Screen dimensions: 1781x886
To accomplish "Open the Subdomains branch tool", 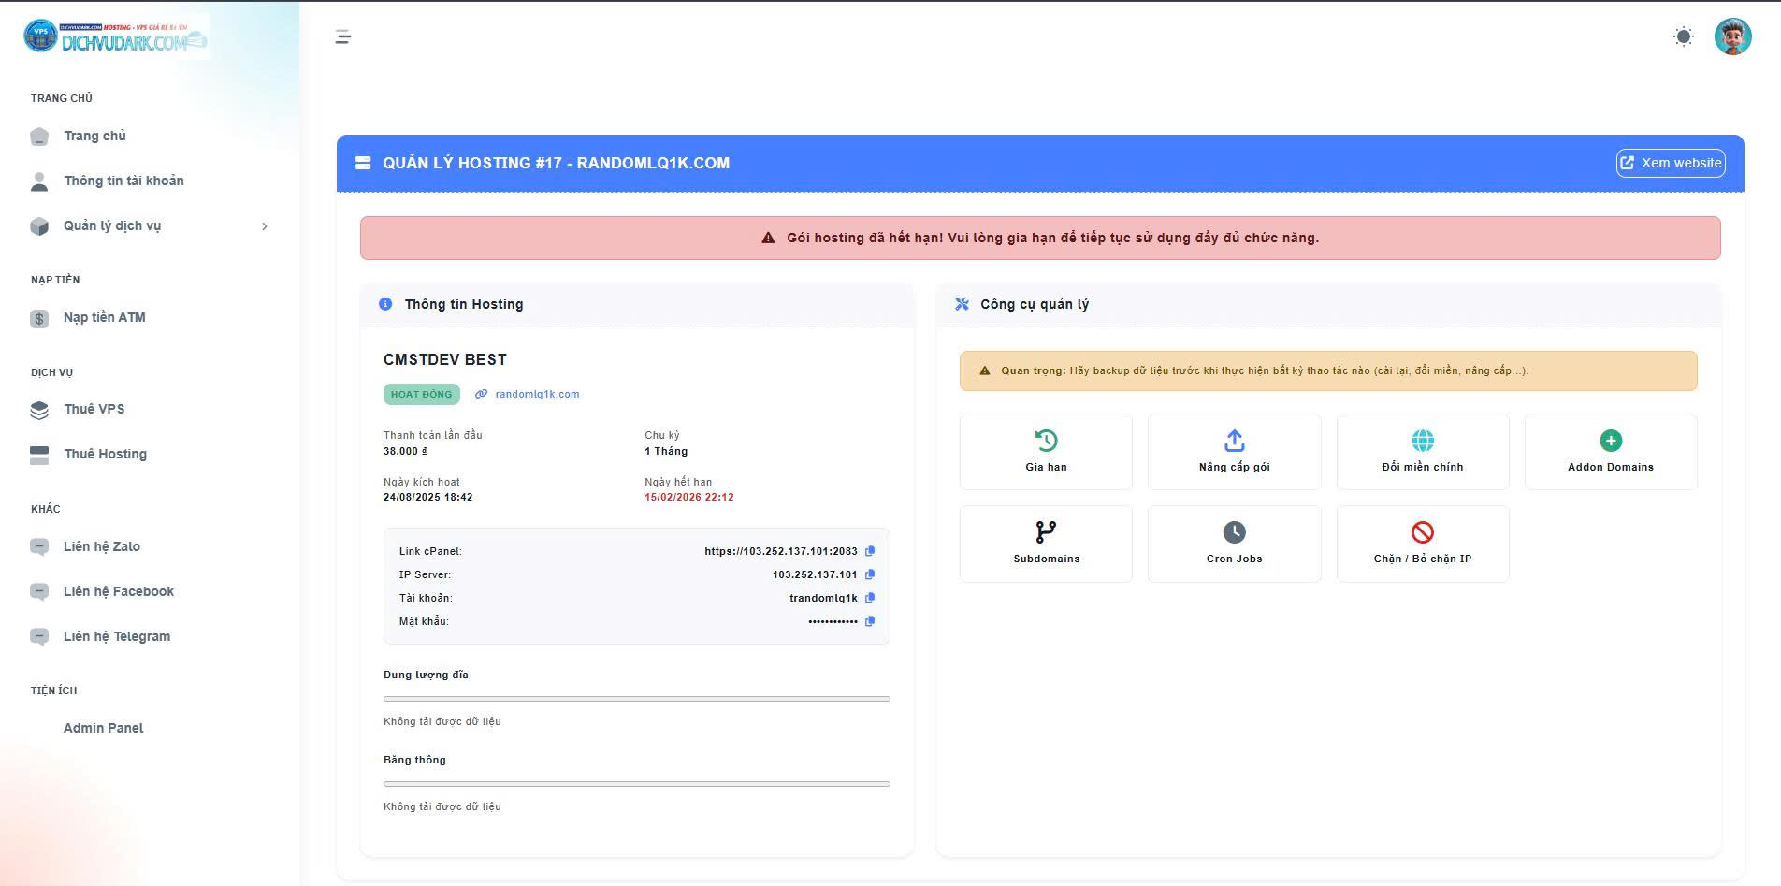I will click(x=1046, y=532).
